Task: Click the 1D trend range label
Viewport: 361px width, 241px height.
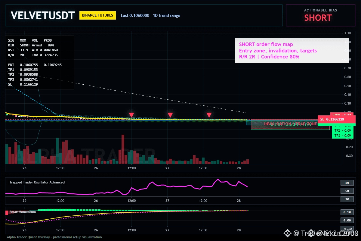Action: 167,15
